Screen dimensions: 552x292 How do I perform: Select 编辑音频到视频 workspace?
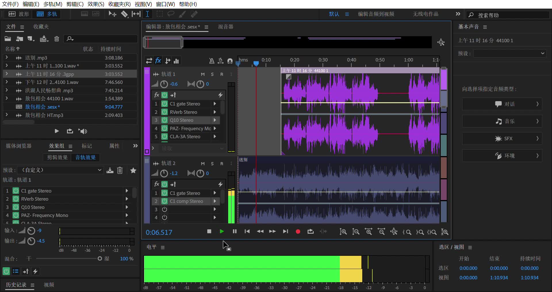tap(376, 14)
